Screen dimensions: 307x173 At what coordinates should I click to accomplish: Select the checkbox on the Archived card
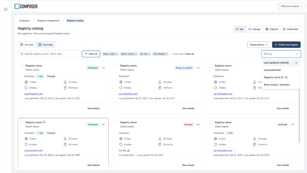212,122
